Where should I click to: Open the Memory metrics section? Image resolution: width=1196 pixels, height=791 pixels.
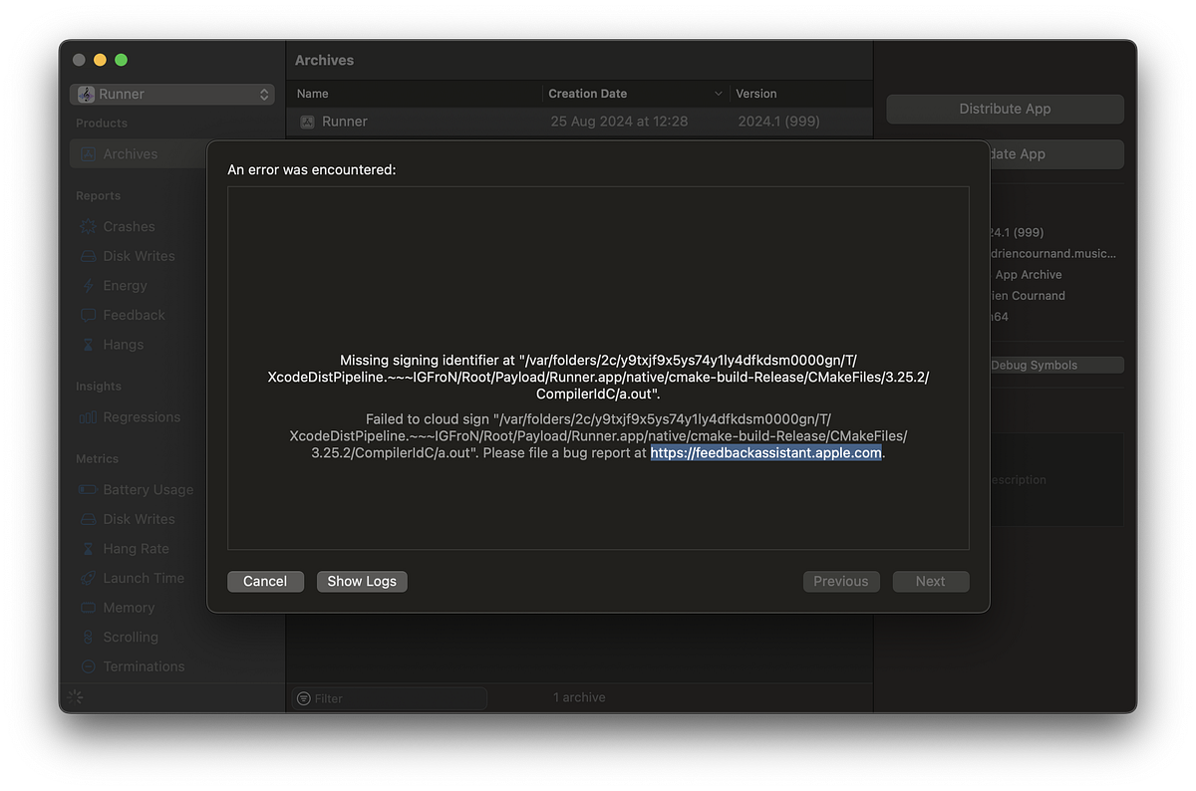point(125,608)
